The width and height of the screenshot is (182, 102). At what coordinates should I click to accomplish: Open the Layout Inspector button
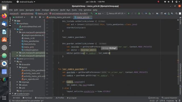(169, 98)
